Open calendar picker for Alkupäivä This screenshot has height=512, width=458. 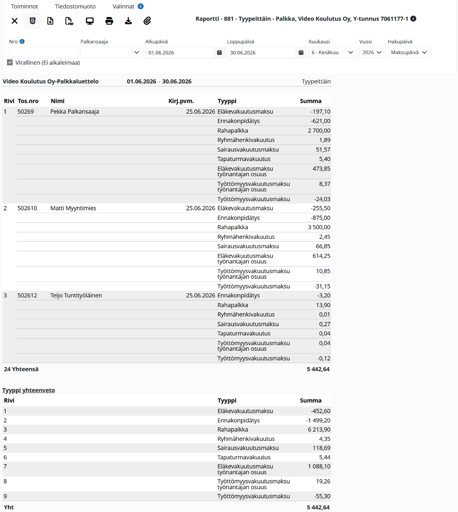click(x=219, y=53)
